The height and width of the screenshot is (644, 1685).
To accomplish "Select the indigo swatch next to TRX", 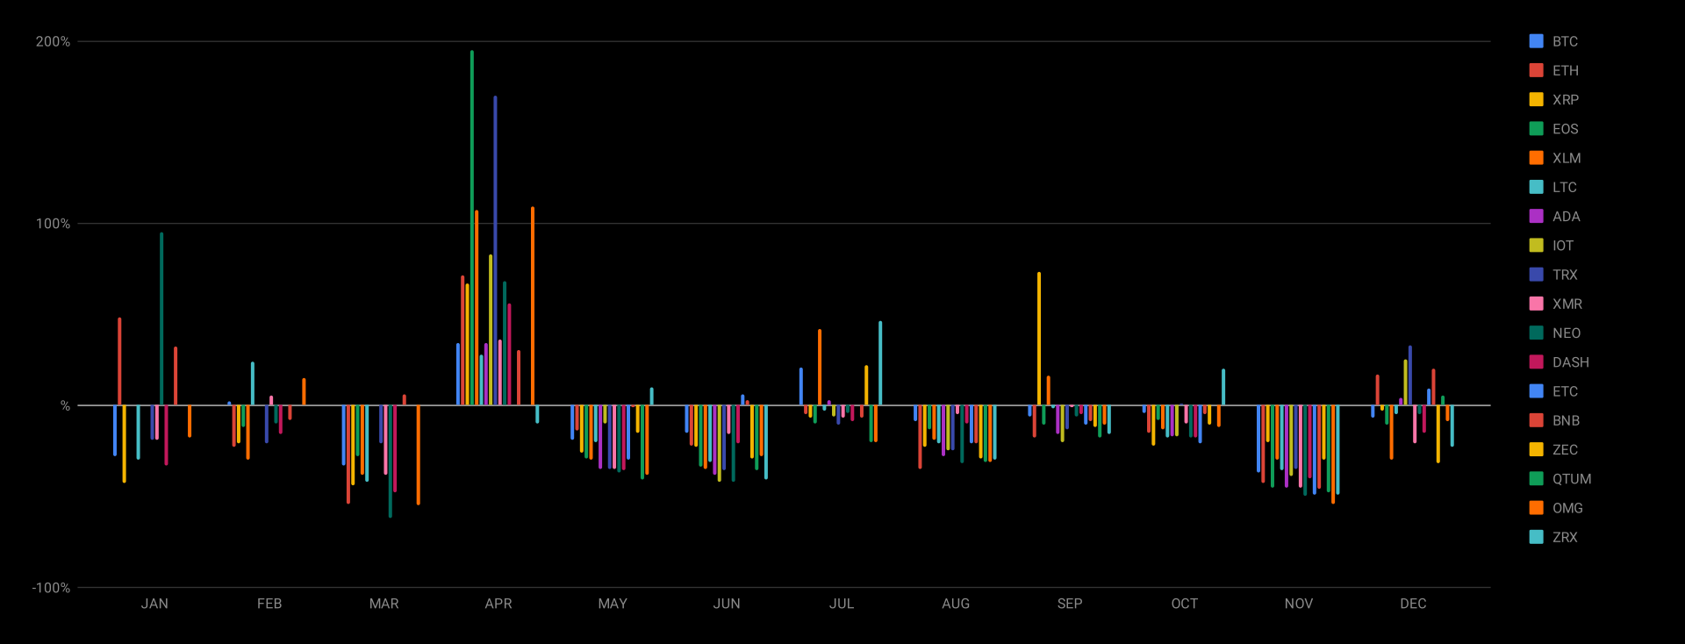I will [x=1536, y=275].
